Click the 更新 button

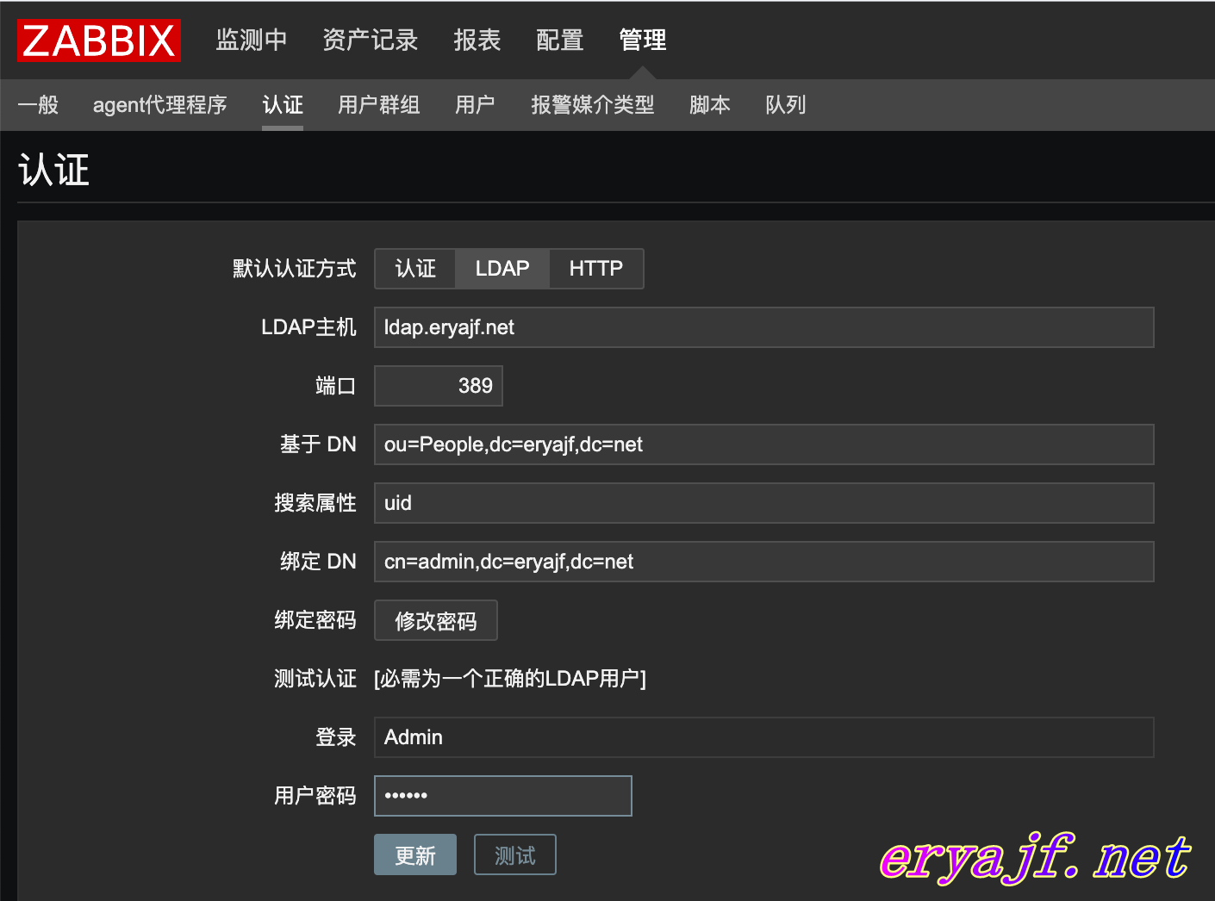click(x=414, y=854)
